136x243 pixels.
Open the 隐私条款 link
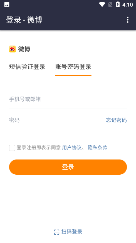pos(98,148)
